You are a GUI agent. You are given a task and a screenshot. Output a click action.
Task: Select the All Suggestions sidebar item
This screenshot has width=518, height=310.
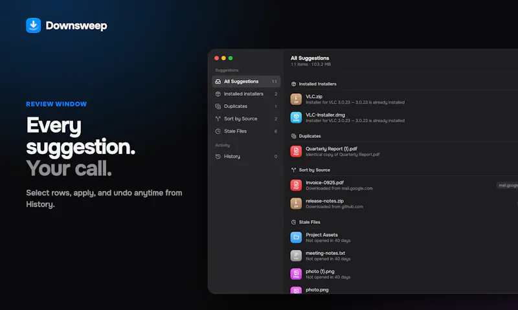click(x=246, y=82)
